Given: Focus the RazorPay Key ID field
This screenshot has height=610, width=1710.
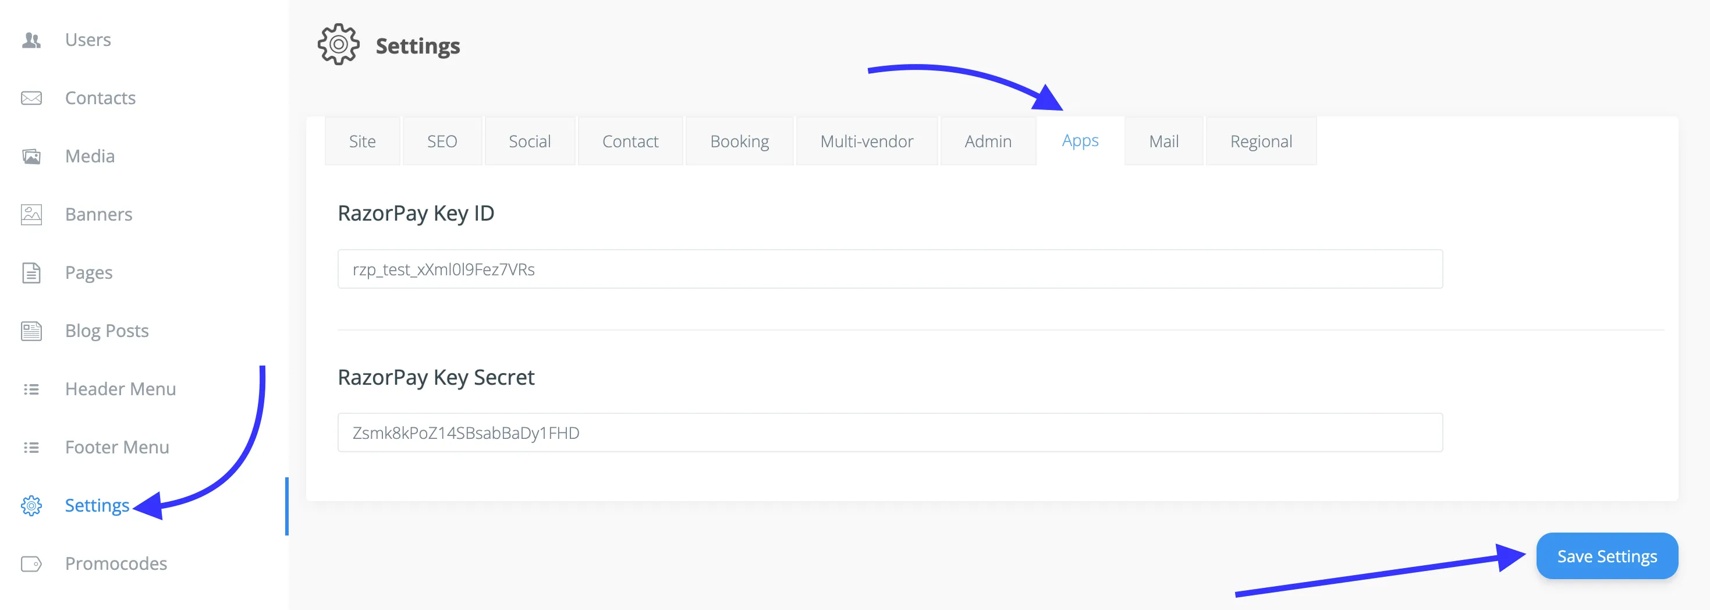Looking at the screenshot, I should [889, 269].
